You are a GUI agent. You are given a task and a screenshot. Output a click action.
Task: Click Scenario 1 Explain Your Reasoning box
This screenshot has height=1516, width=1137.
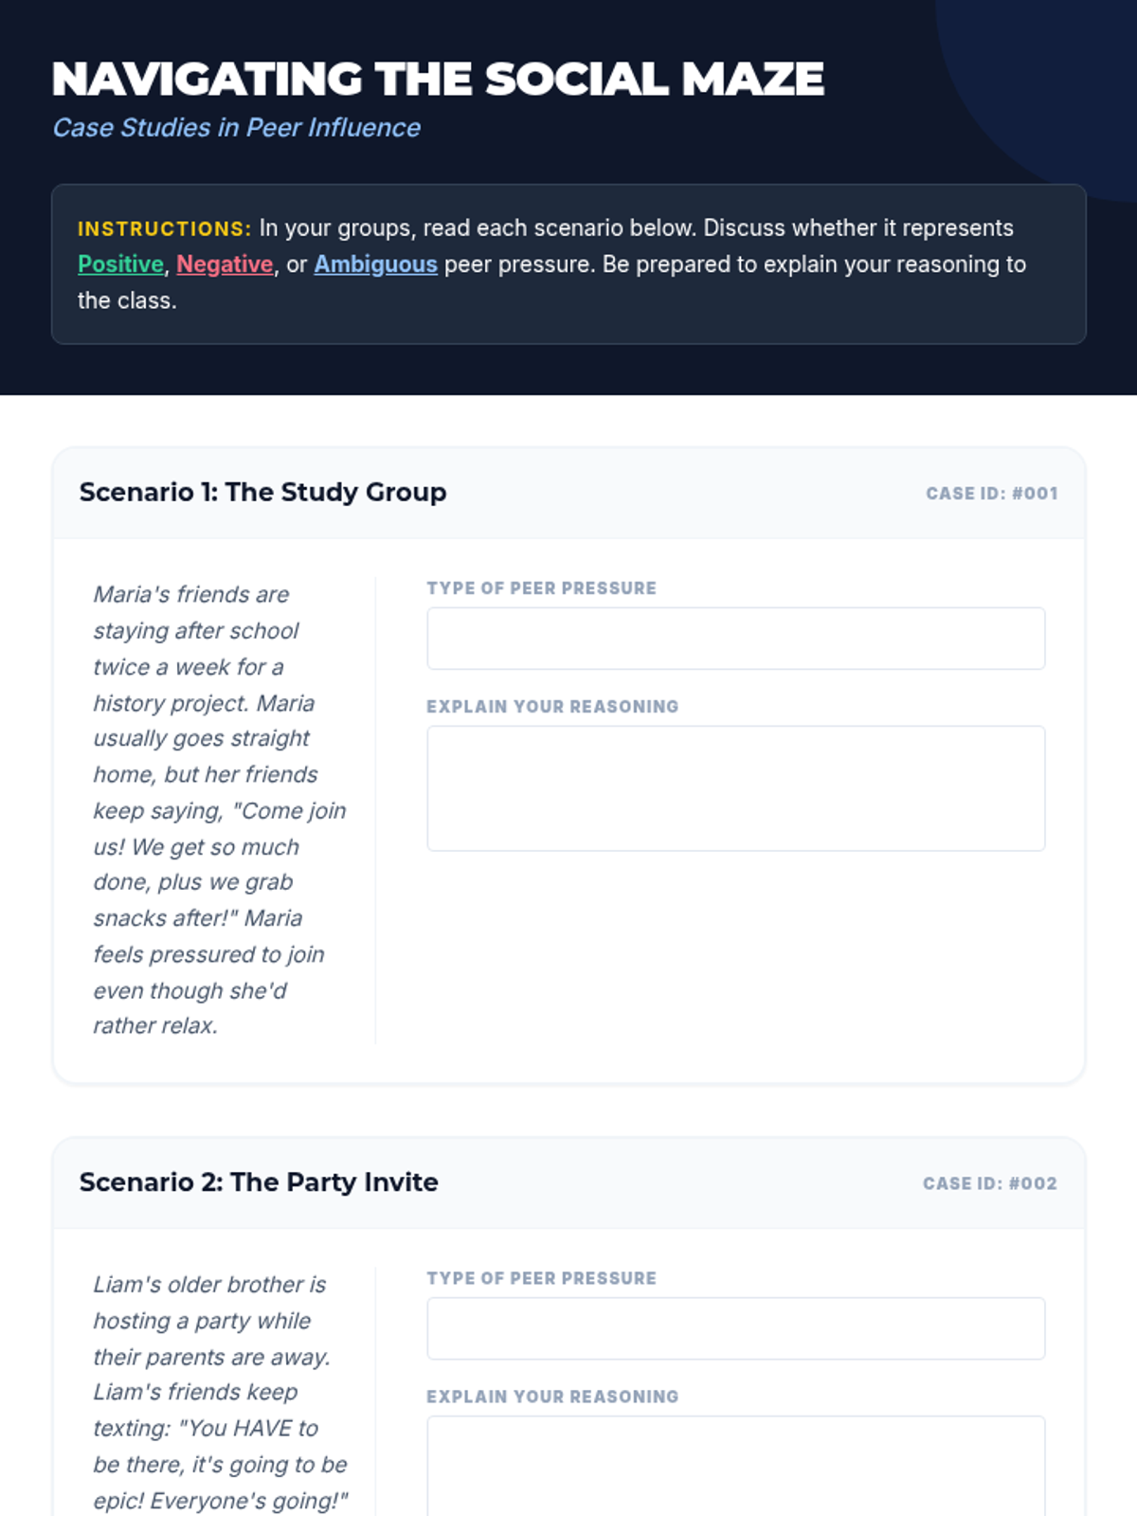pyautogui.click(x=735, y=788)
